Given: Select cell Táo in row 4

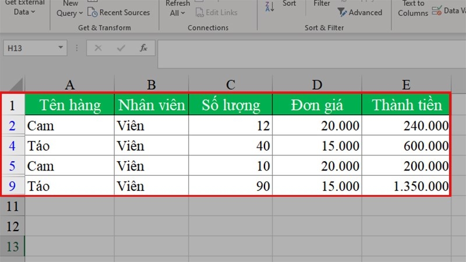Looking at the screenshot, I should tap(69, 146).
